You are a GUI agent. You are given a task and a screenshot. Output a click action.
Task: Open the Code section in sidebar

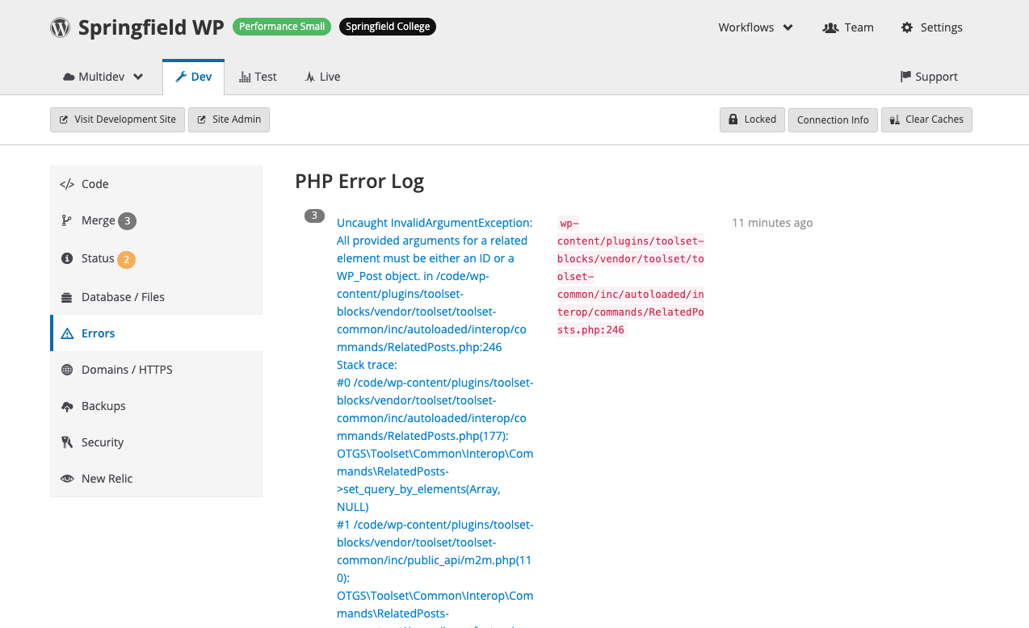(x=156, y=184)
